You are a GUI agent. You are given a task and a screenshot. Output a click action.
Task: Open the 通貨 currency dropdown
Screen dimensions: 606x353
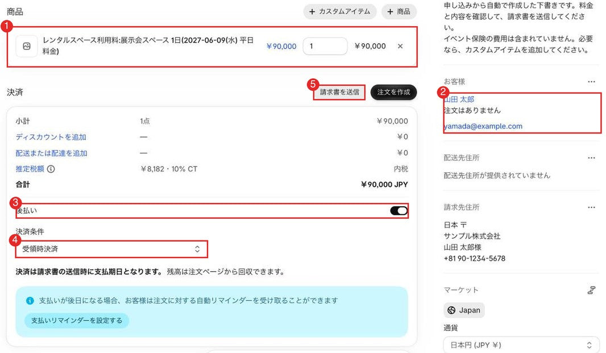[x=521, y=345]
